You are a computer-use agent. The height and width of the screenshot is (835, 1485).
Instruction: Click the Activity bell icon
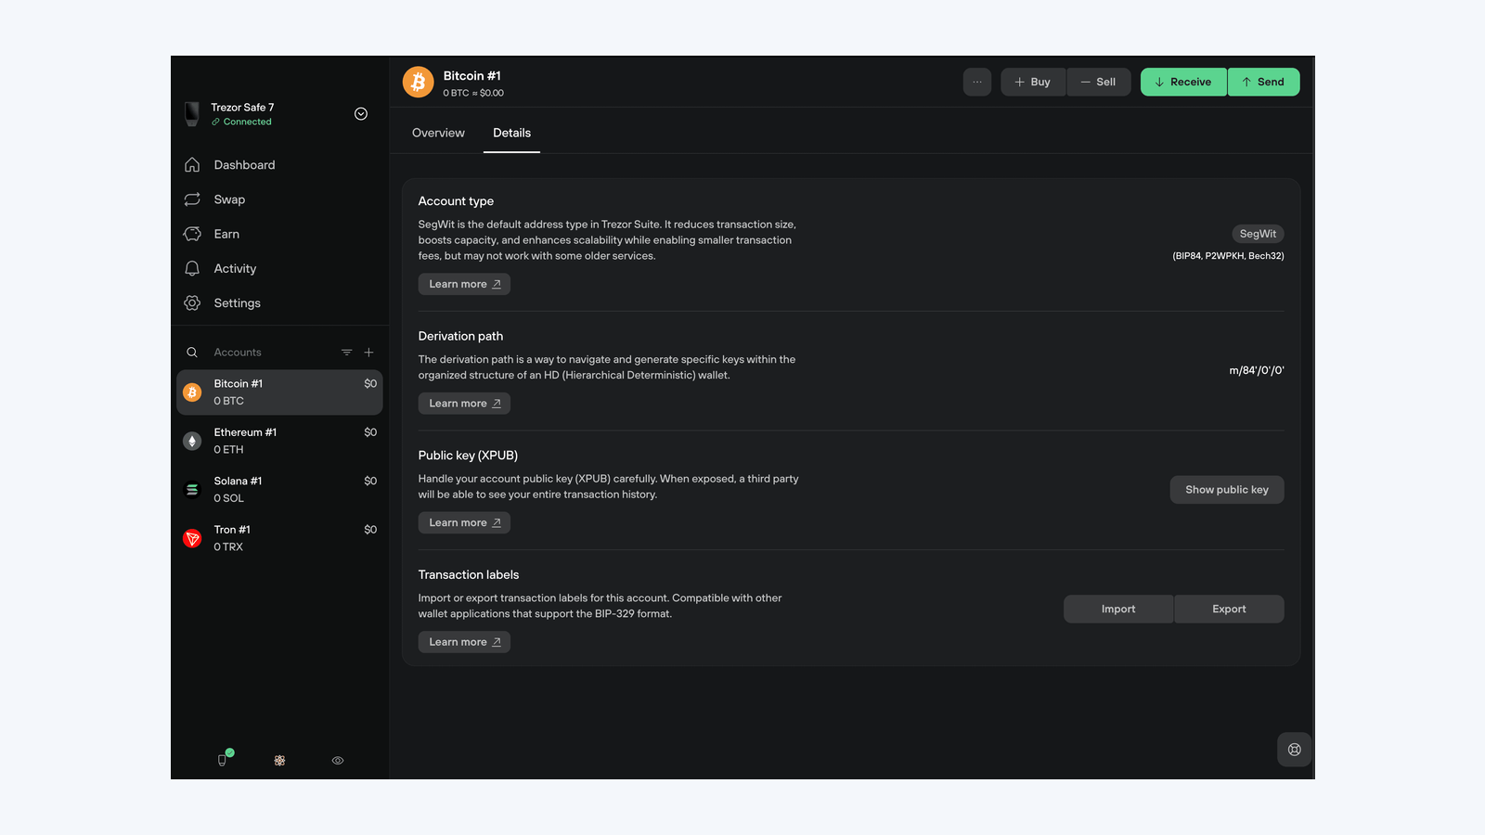(x=192, y=268)
